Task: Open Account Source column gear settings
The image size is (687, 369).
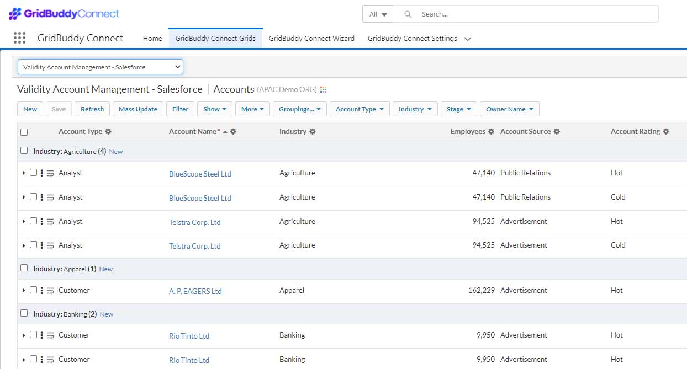Action: 557,132
